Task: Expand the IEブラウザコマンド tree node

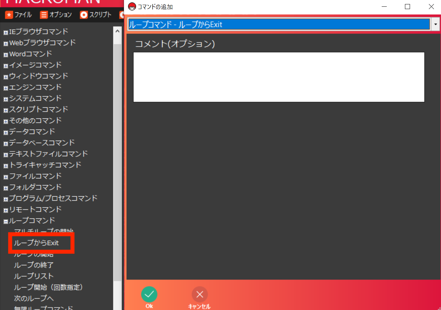Action: pos(5,33)
